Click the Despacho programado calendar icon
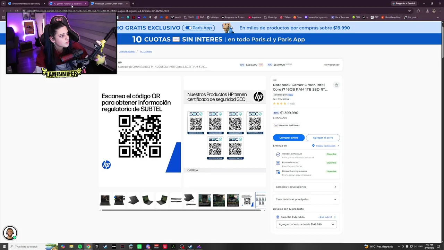This screenshot has height=250, width=444. pos(278,172)
